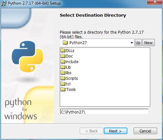Select the libs folder icon
The height and width of the screenshot is (140, 163).
[63, 73]
